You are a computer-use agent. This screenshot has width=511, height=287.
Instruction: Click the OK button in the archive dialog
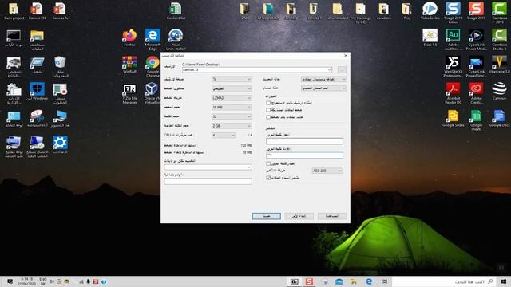[266, 216]
